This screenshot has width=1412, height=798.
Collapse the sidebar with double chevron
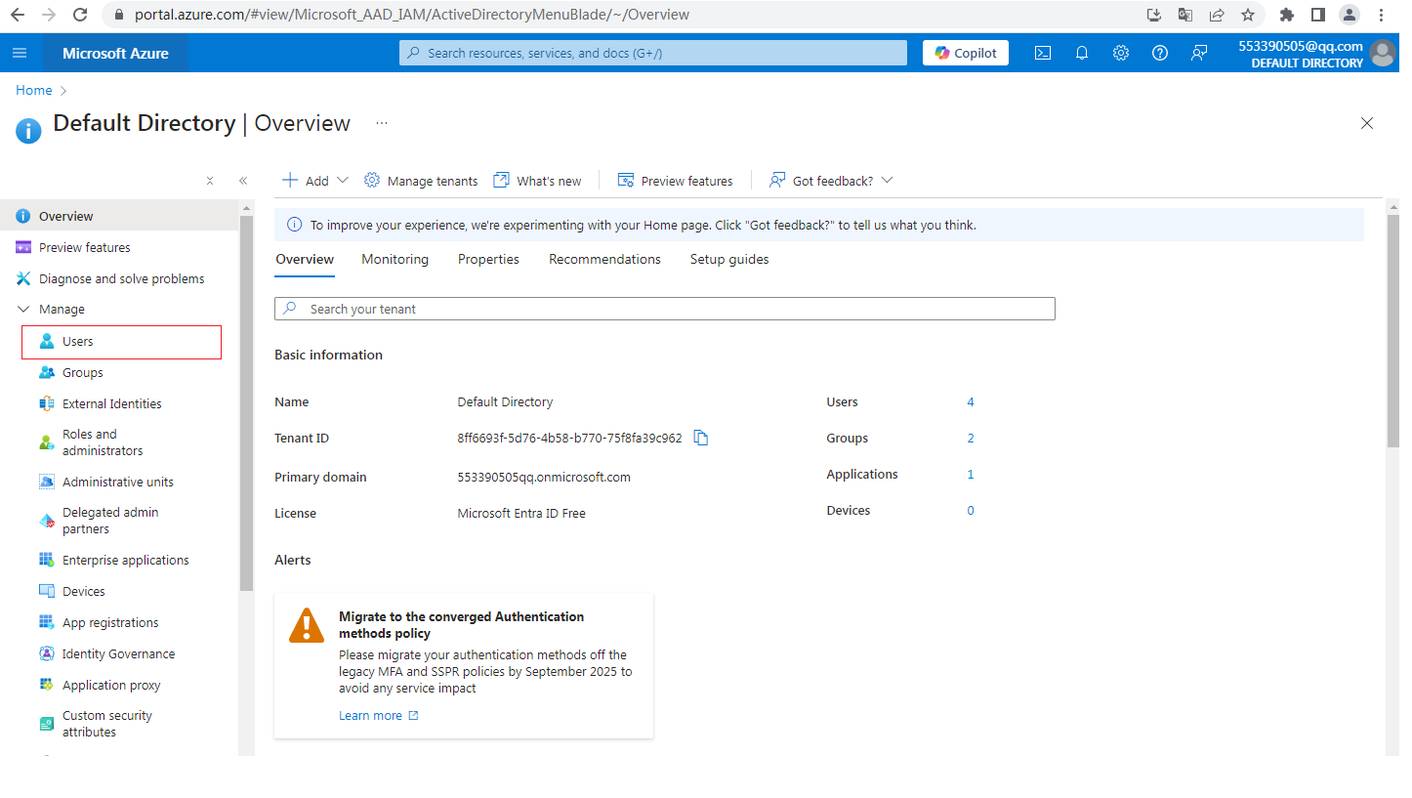(243, 181)
